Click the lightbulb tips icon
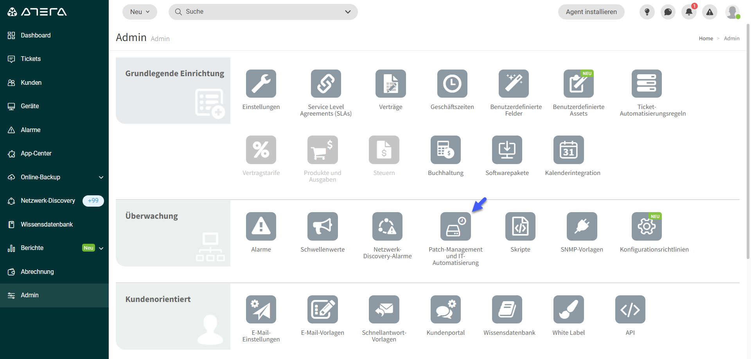This screenshot has width=751, height=359. coord(647,12)
